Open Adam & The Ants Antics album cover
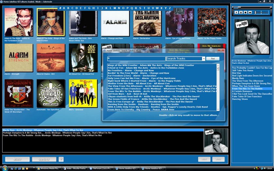The height and width of the screenshot is (171, 274). (19, 22)
